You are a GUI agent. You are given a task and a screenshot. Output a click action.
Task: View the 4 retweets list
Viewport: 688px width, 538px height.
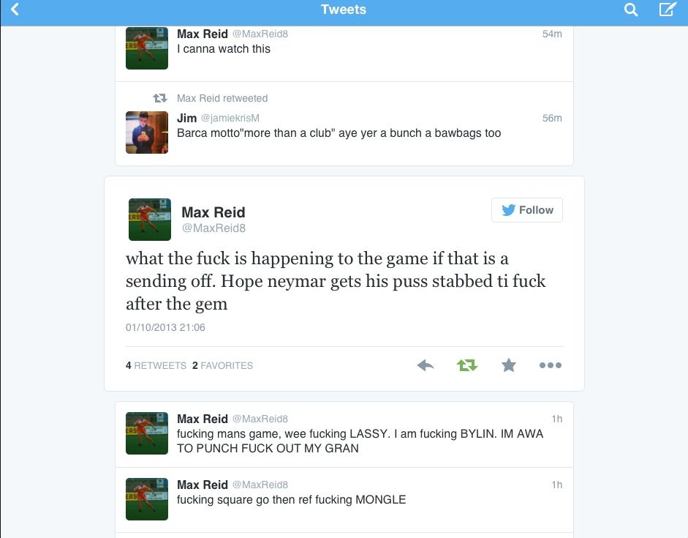(156, 365)
